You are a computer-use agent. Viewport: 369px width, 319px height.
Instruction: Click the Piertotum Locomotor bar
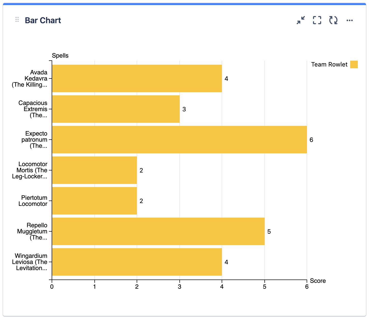point(94,201)
